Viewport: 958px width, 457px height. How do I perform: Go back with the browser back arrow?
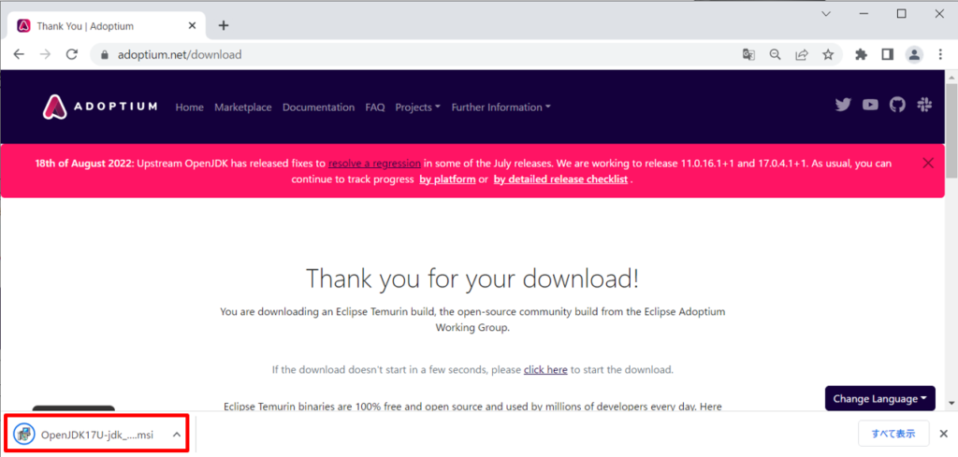(x=19, y=54)
